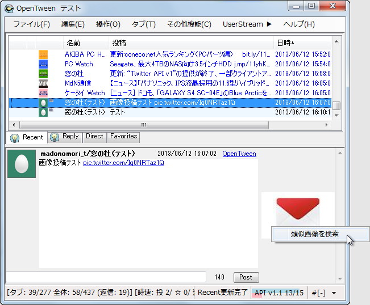Click the AKIBA PC Hotline avatar icon
The height and width of the screenshot is (305, 370).
click(43, 54)
